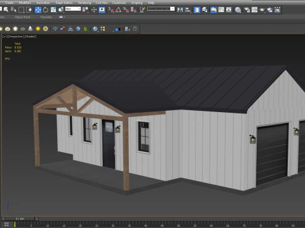Step time slider back with left arrow
The image size is (305, 228).
pyautogui.click(x=3, y=218)
